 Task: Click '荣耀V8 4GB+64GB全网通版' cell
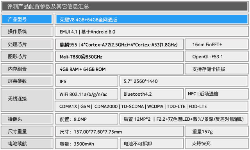pyautogui.click(x=152, y=20)
